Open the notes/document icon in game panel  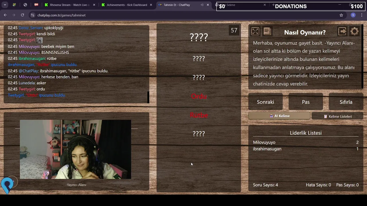coord(267,31)
